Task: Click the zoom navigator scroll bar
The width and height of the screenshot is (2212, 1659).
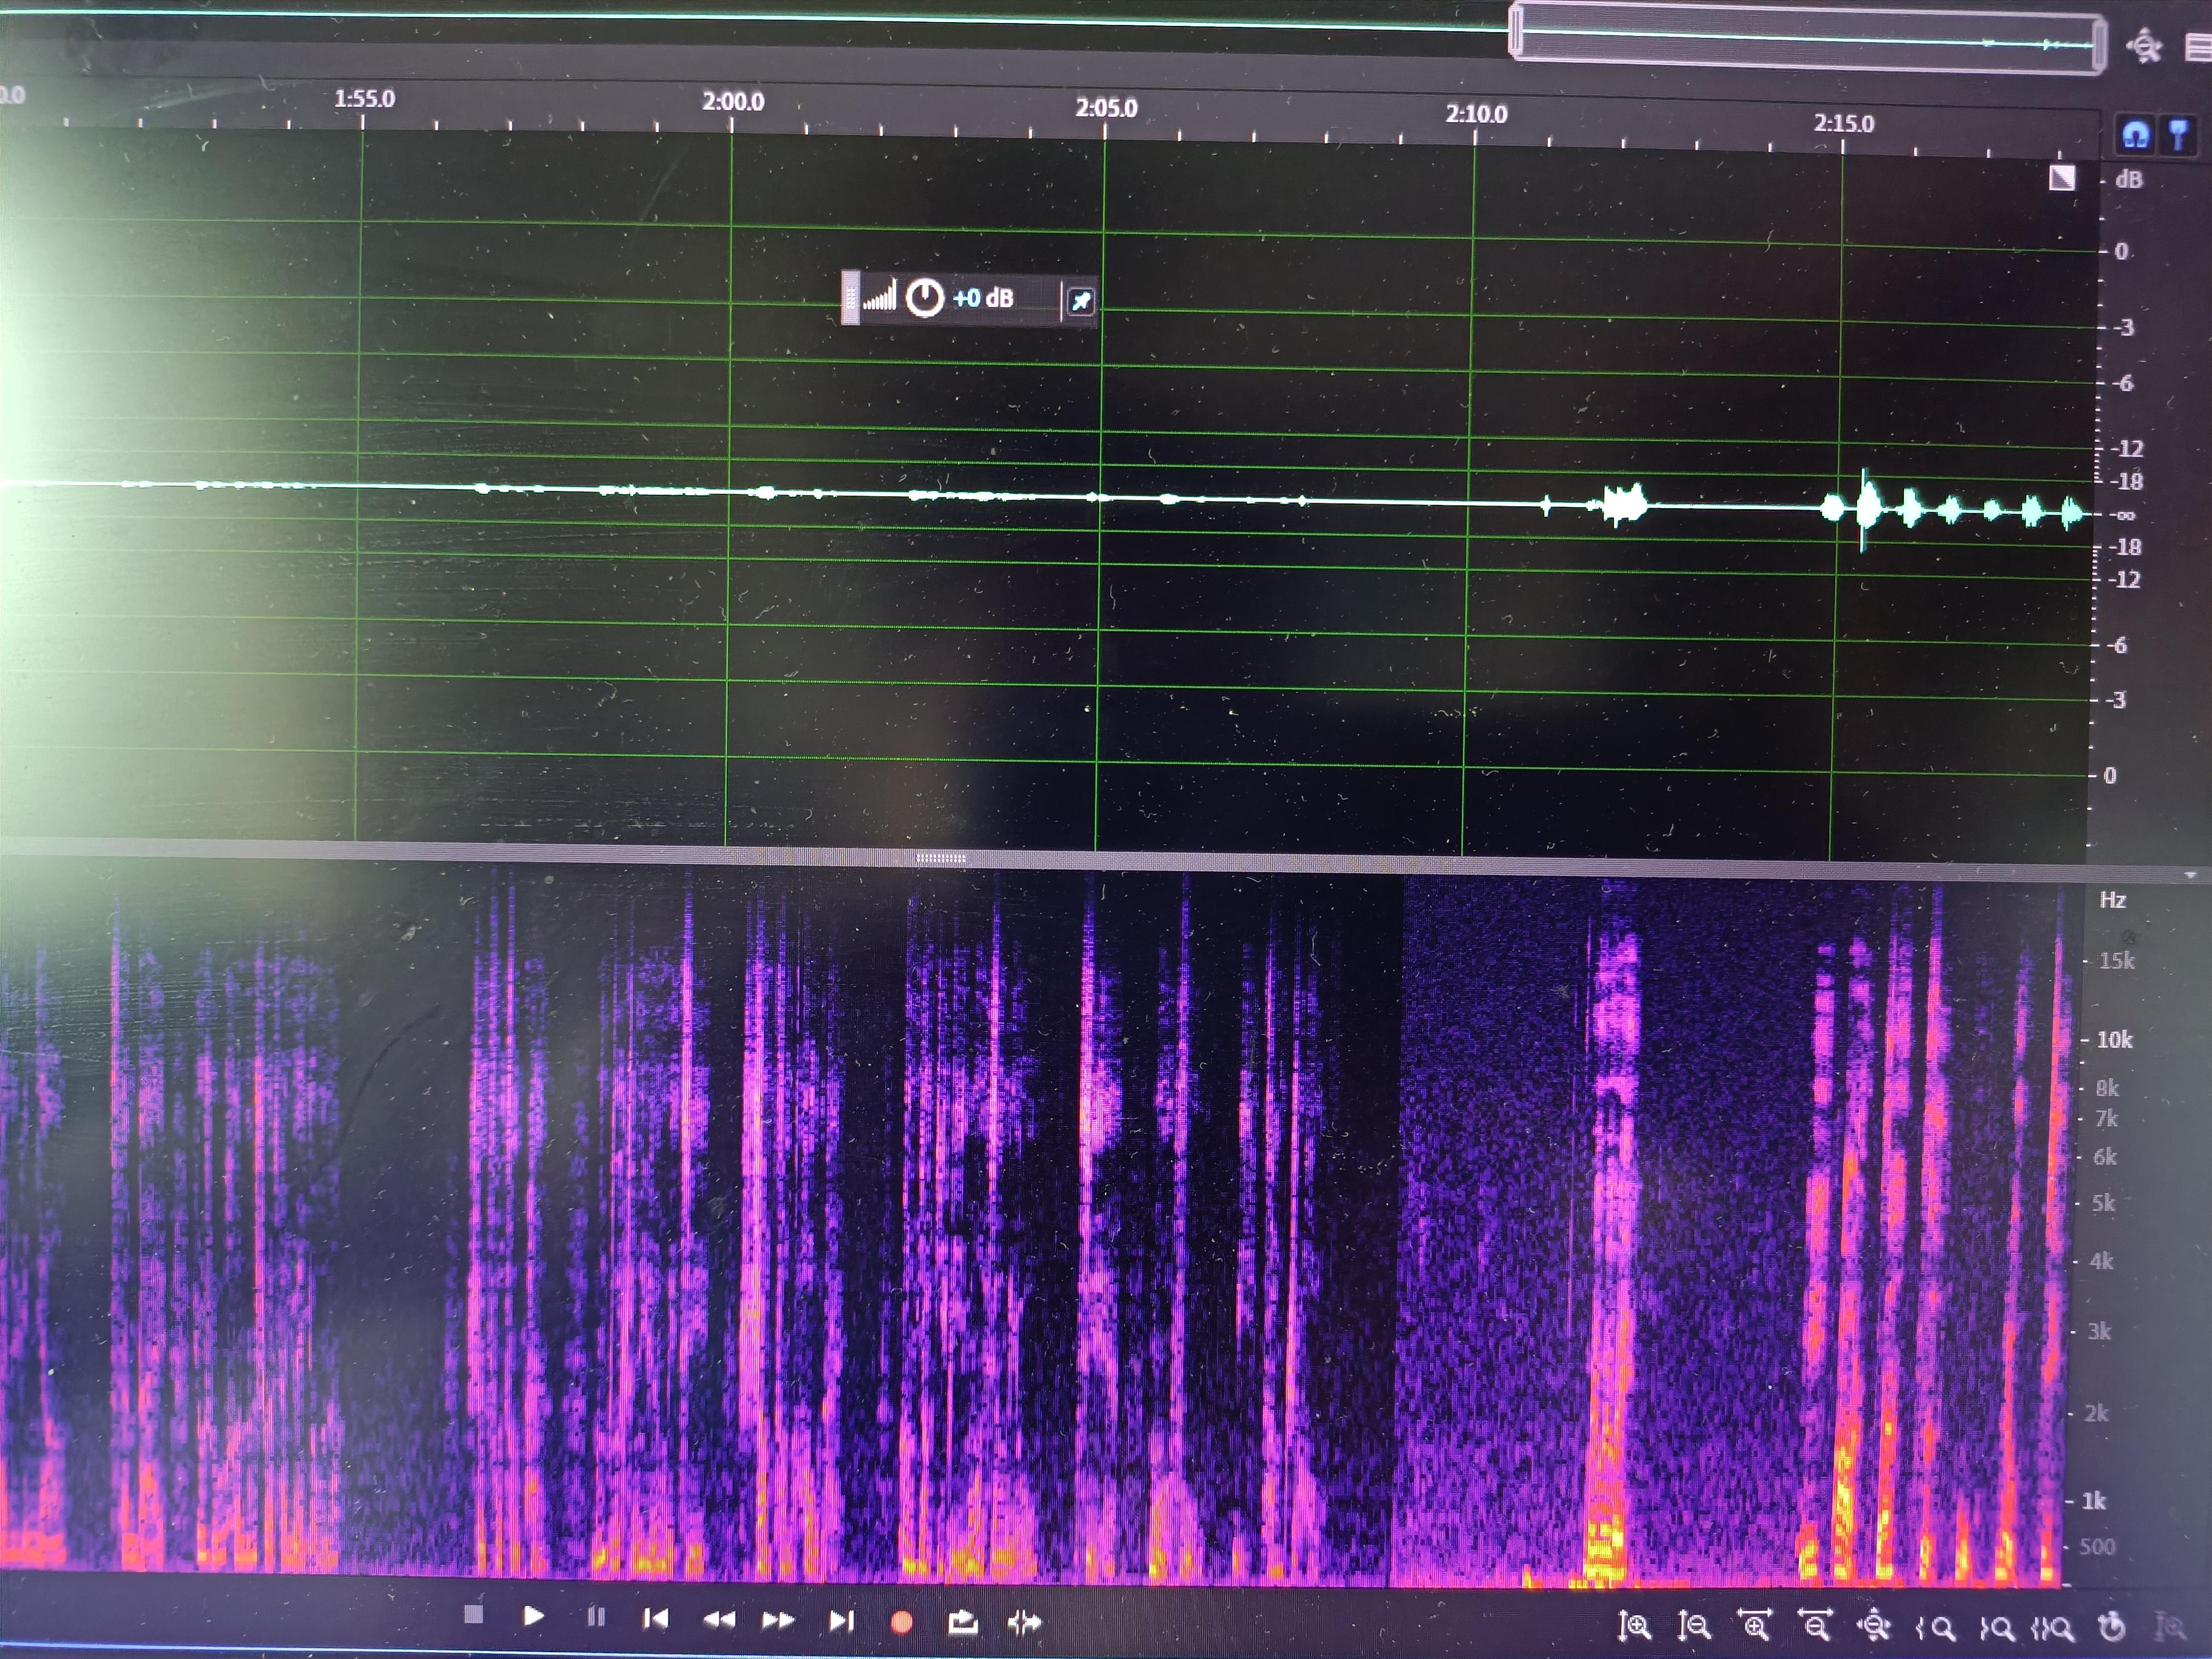Action: (x=1807, y=38)
